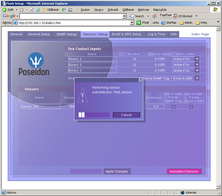The image size is (222, 196).
Task: Click the status bar page icon
Action: (3, 193)
